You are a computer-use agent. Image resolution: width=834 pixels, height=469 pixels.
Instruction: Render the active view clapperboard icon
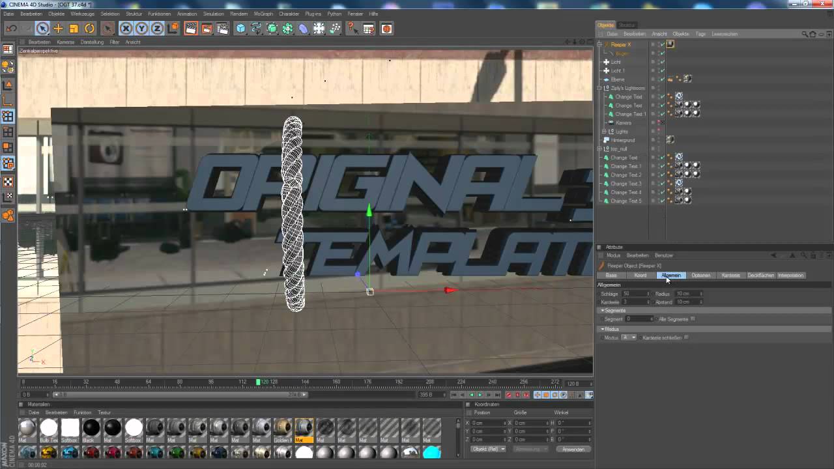[x=191, y=29]
